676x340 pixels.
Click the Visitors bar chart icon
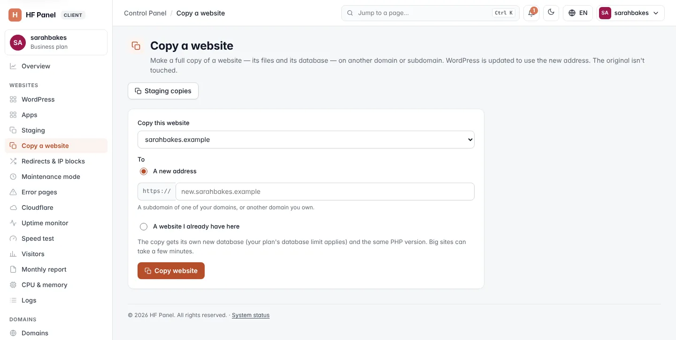tap(13, 254)
